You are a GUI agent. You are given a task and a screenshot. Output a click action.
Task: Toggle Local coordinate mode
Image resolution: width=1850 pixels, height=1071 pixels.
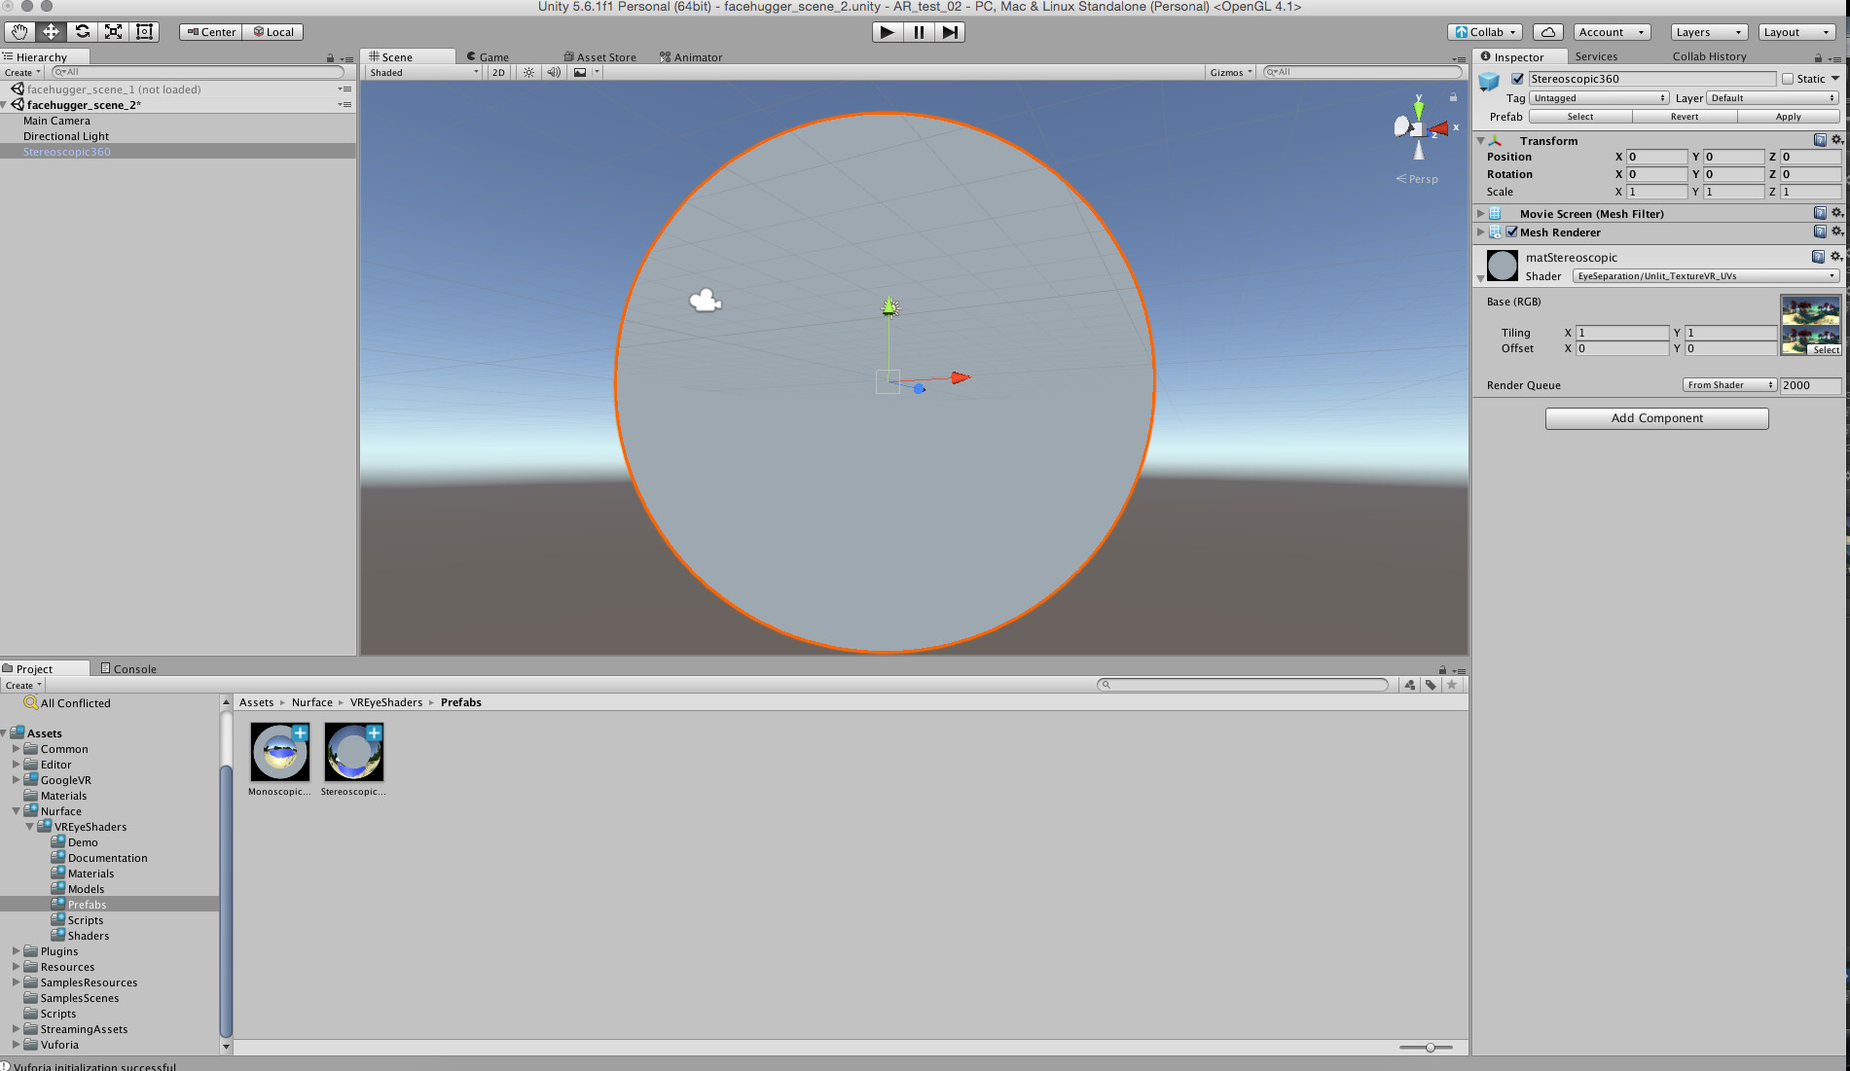tap(273, 32)
